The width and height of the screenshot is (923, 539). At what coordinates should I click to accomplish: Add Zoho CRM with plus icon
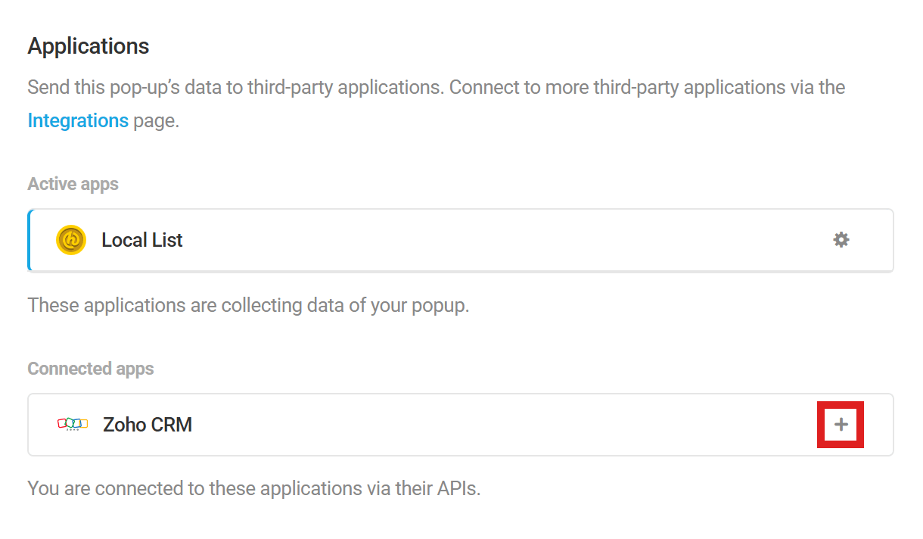841,425
